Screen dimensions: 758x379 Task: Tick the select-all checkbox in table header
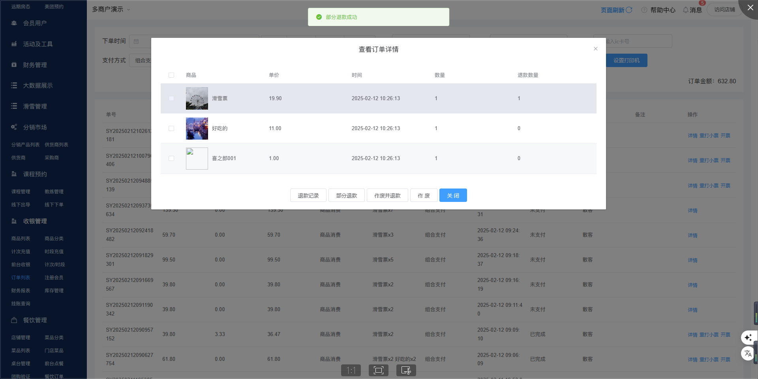click(171, 75)
